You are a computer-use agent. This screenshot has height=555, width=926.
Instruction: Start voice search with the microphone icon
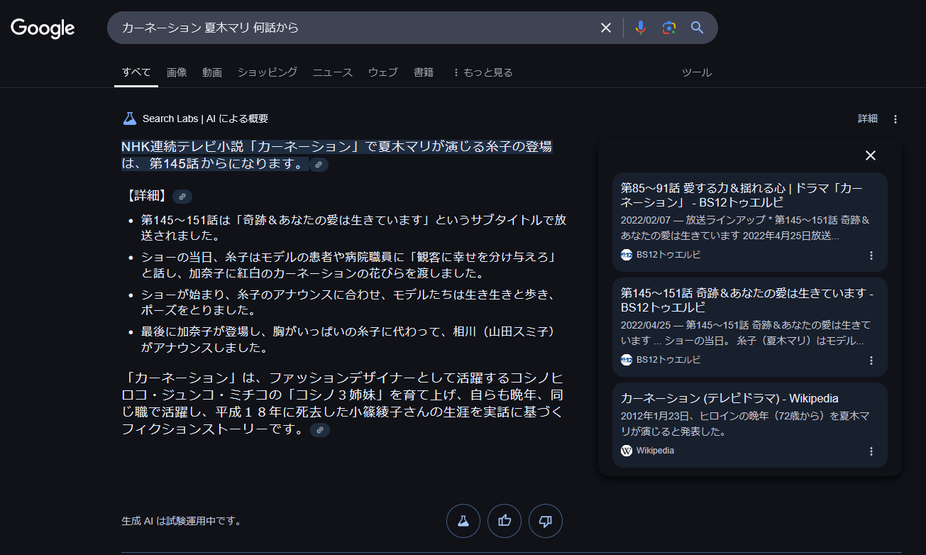click(x=640, y=28)
